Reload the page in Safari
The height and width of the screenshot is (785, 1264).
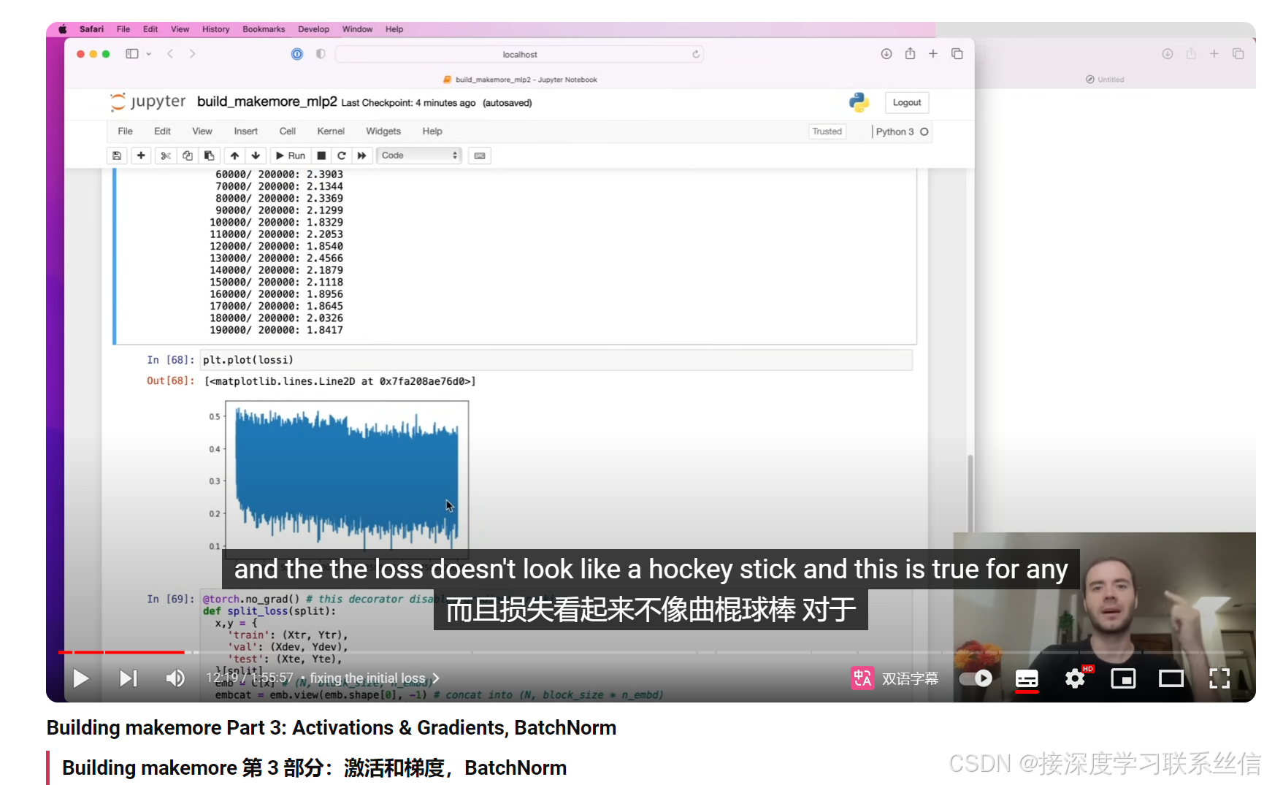point(696,54)
